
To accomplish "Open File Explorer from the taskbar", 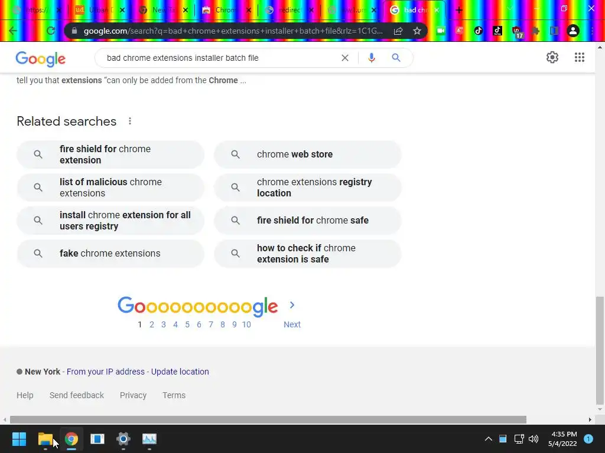I will [x=45, y=439].
